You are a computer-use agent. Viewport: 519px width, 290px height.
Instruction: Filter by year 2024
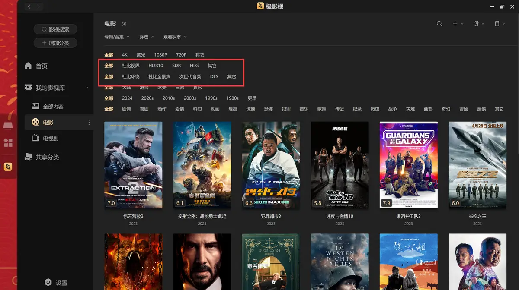tap(127, 98)
